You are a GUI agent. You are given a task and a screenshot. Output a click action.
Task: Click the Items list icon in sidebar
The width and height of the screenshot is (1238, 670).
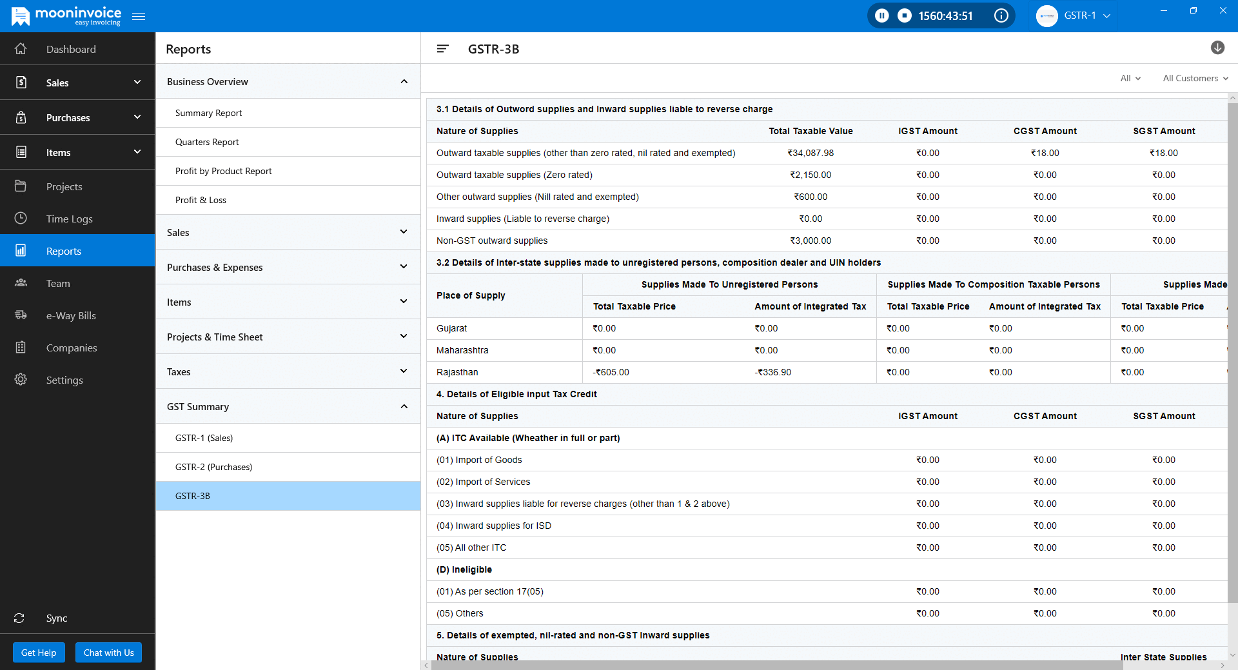[21, 152]
